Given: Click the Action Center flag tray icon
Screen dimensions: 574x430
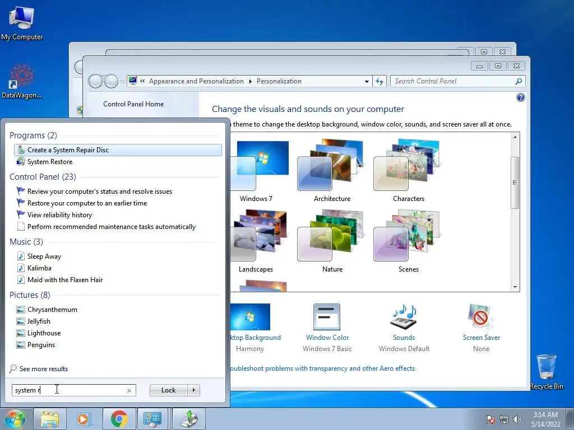Looking at the screenshot, I should click(490, 419).
